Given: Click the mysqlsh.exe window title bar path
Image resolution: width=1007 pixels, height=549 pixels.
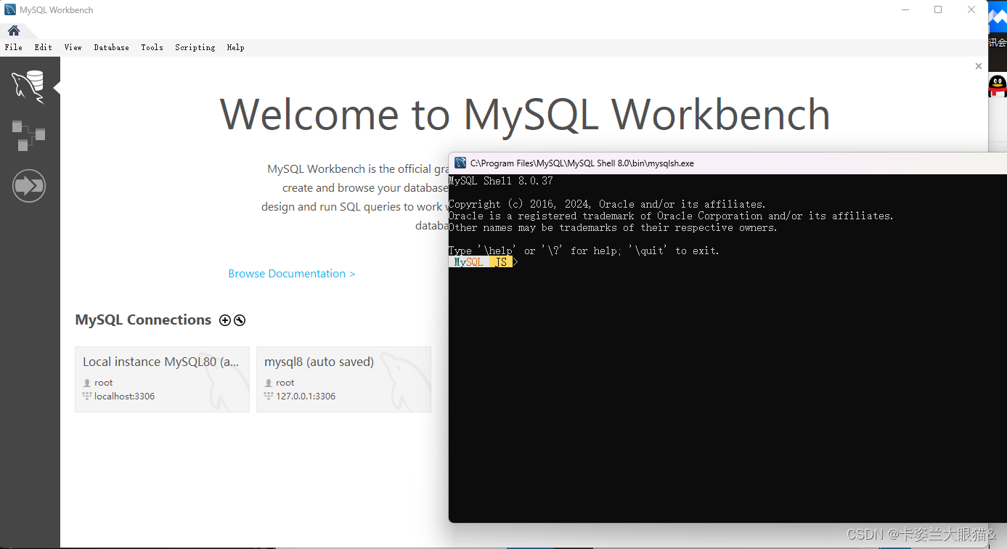Looking at the screenshot, I should coord(582,163).
